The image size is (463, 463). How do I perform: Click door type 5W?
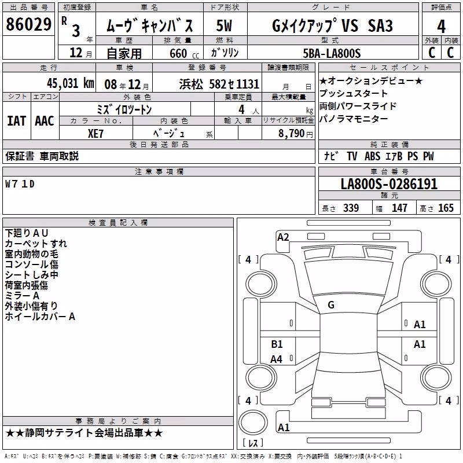pyautogui.click(x=224, y=25)
